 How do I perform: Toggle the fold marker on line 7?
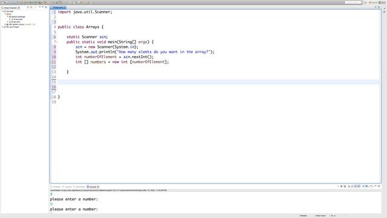(x=57, y=42)
